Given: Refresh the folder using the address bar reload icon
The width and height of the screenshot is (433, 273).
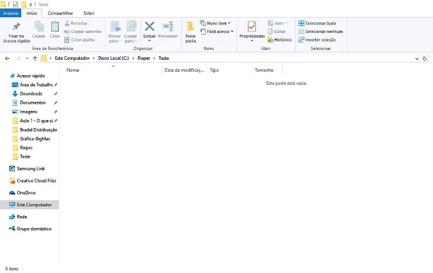Looking at the screenshot, I should (x=424, y=59).
